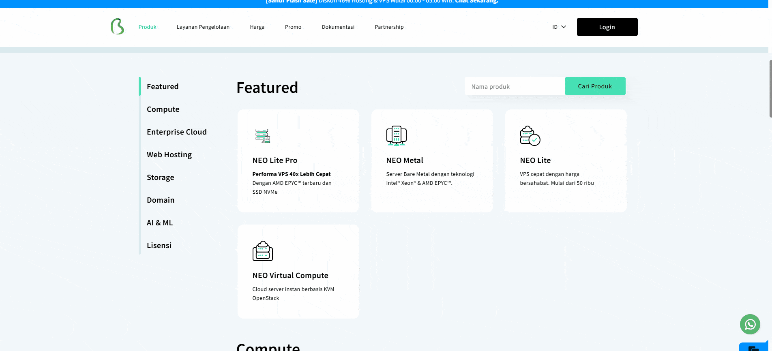Viewport: 772px width, 351px height.
Task: Expand the ID language dropdown
Action: (559, 27)
